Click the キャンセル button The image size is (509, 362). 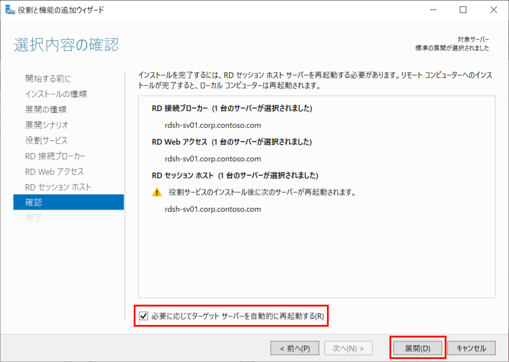coord(471,348)
